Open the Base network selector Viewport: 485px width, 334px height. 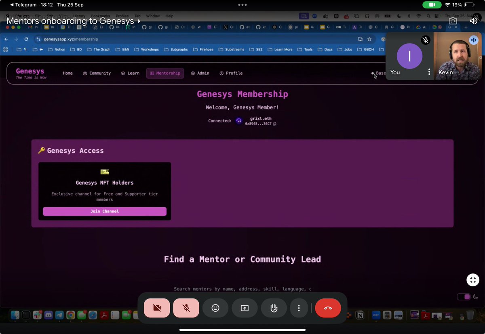click(x=378, y=73)
